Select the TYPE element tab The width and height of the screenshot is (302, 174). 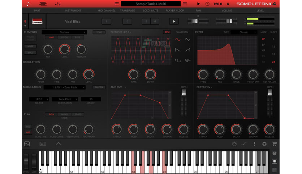pos(77,37)
